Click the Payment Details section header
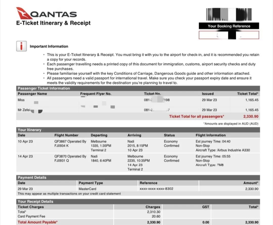The width and height of the screenshot is (273, 225). click(32, 178)
